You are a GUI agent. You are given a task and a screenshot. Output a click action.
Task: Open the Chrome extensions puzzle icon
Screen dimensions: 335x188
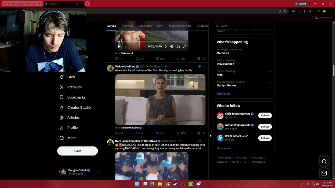coord(300,11)
